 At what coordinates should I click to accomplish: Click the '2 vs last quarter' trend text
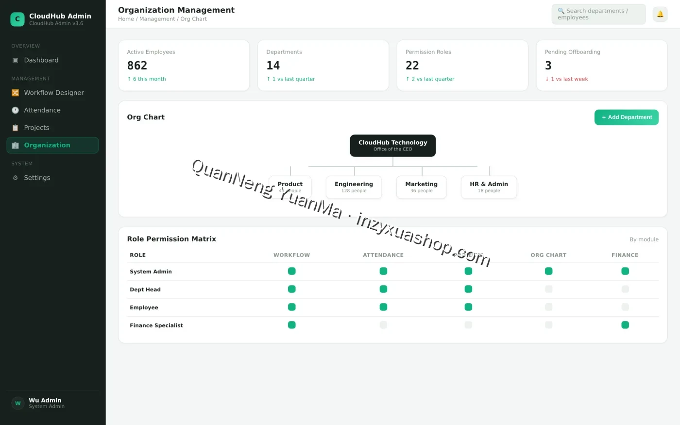coord(430,79)
